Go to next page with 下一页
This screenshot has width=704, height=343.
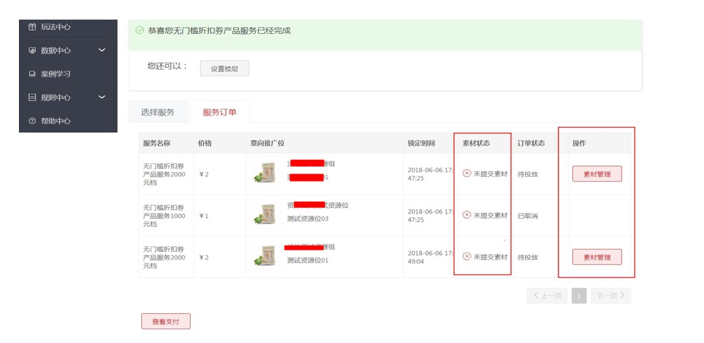pyautogui.click(x=611, y=296)
